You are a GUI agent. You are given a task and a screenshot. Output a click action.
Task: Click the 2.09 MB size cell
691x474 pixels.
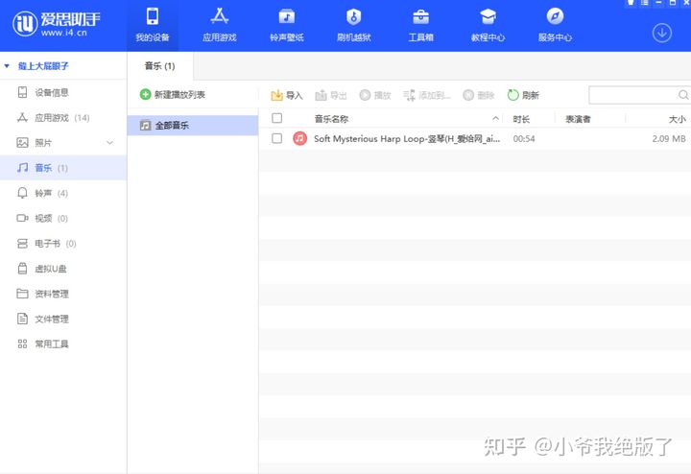(x=669, y=139)
